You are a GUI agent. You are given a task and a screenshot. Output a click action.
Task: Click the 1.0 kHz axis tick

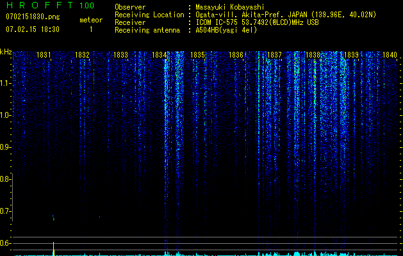tap(6, 115)
